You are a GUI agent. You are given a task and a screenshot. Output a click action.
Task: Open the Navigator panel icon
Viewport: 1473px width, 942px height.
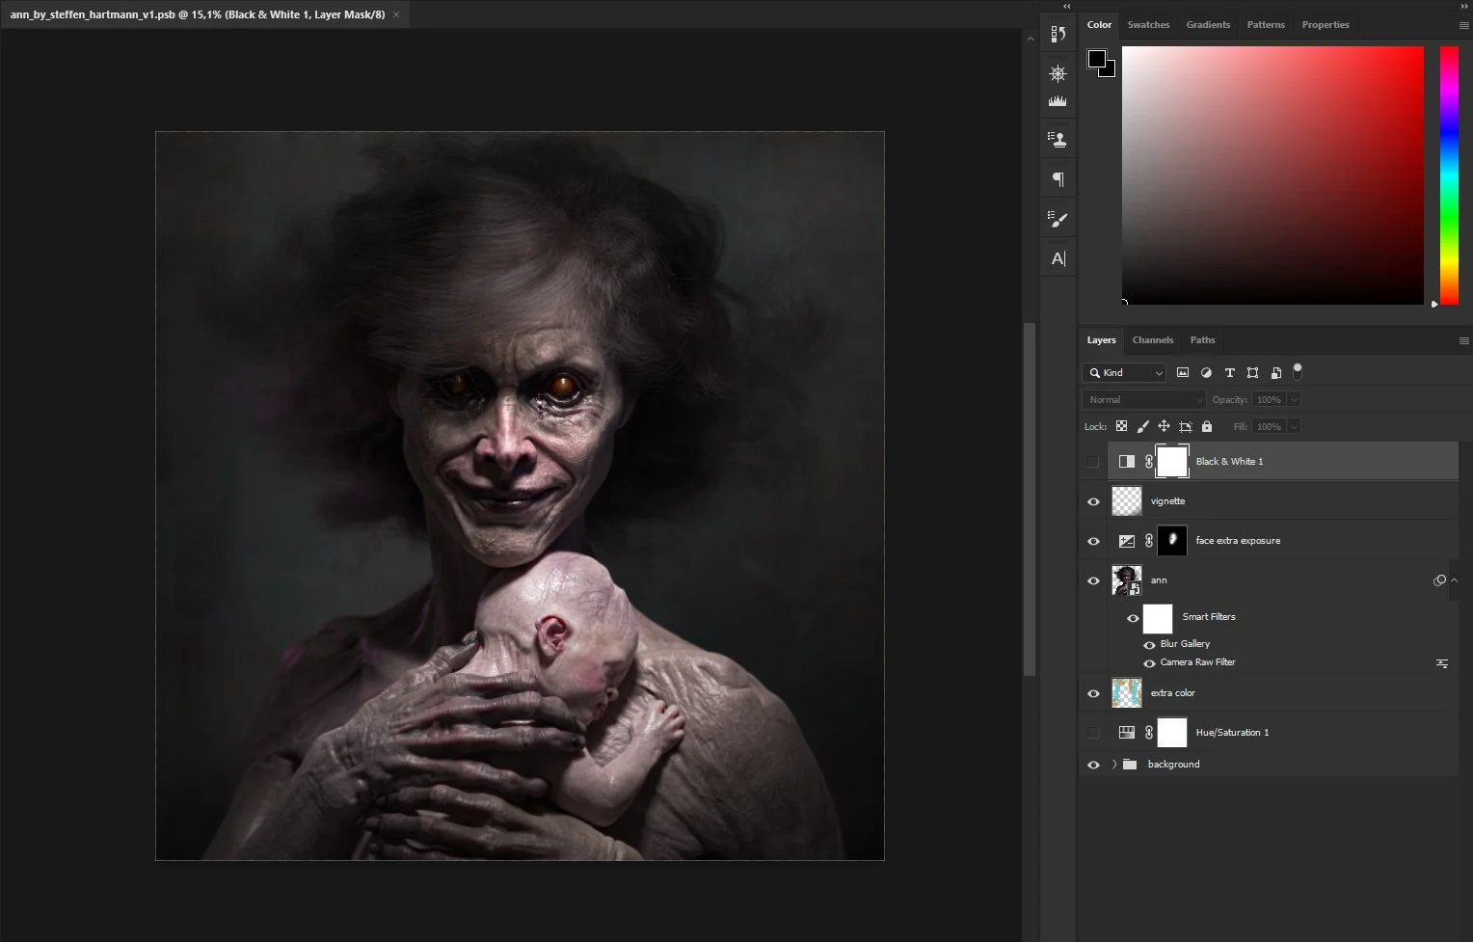[x=1058, y=73]
